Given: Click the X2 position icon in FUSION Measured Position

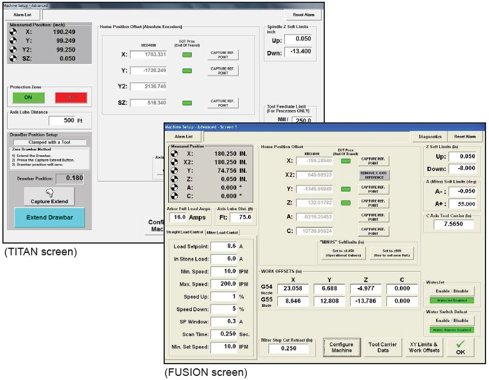Looking at the screenshot, I should point(174,162).
